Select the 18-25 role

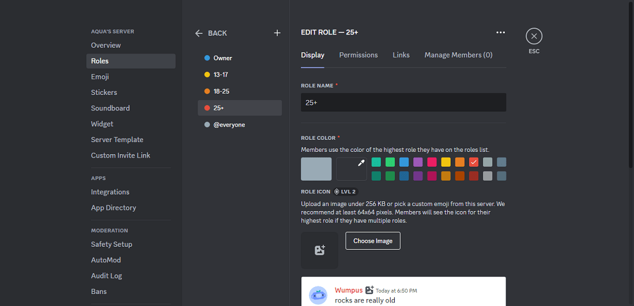[x=240, y=91]
